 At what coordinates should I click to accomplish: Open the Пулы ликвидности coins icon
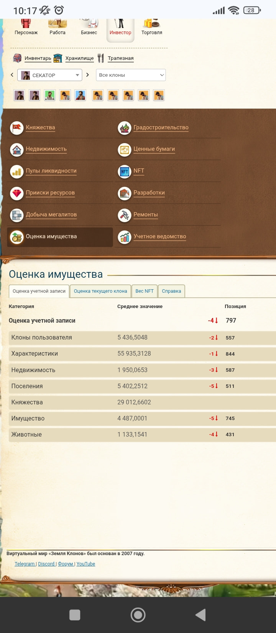(16, 171)
